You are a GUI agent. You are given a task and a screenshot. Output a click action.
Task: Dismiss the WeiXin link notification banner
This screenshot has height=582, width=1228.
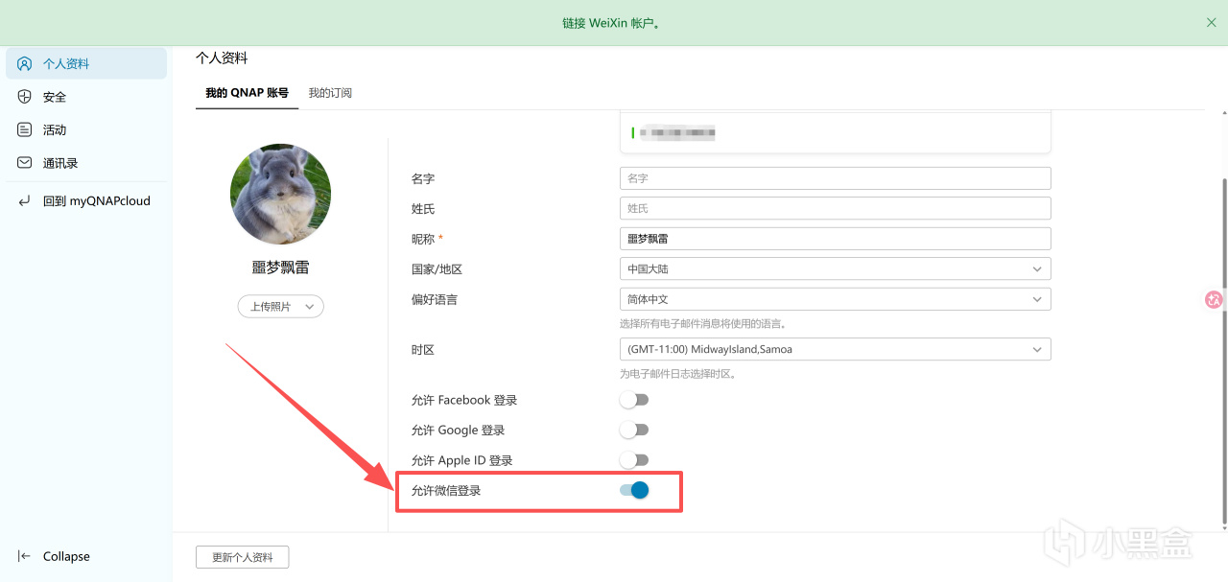(1211, 22)
